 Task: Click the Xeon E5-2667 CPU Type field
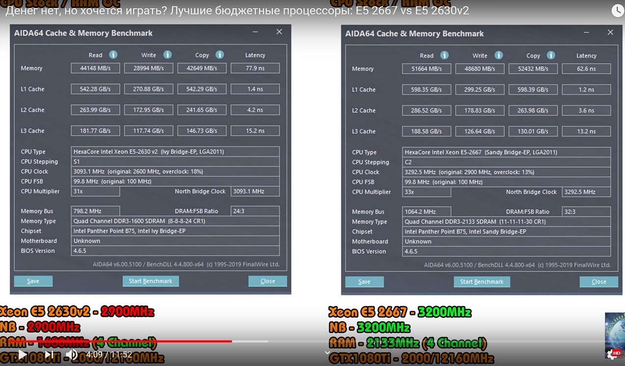point(507,152)
